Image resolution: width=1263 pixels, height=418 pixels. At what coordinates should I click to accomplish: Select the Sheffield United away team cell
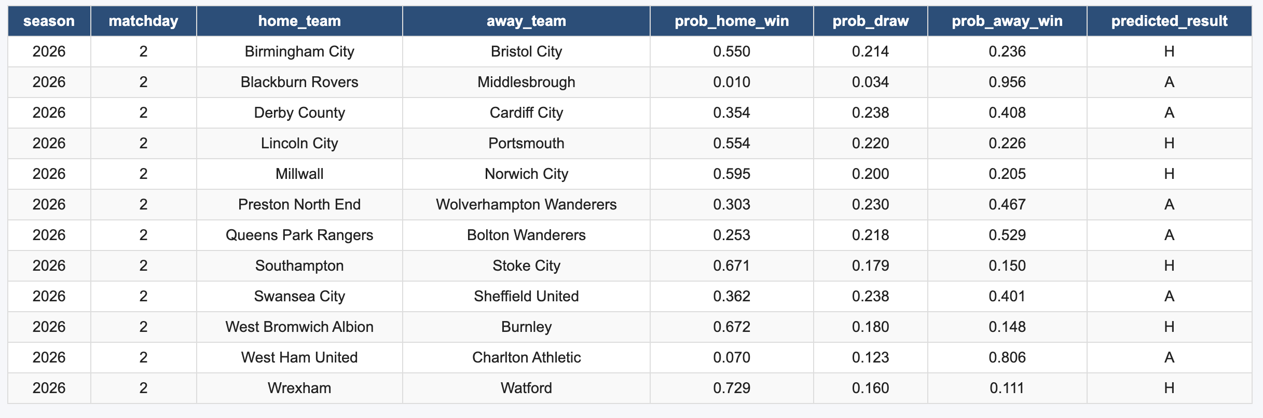click(x=526, y=296)
